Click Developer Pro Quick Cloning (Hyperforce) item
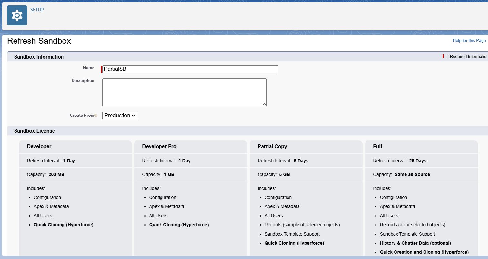Viewport: 488px width, 259px height. point(179,225)
